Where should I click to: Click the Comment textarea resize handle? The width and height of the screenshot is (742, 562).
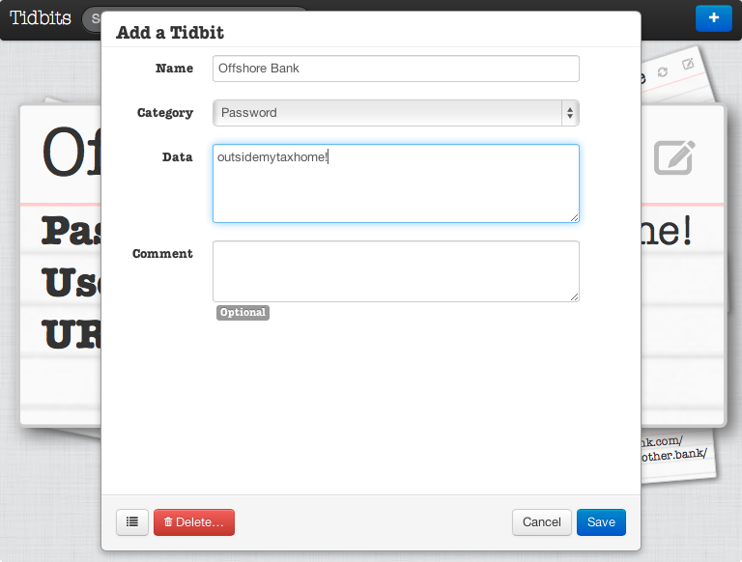[x=574, y=296]
